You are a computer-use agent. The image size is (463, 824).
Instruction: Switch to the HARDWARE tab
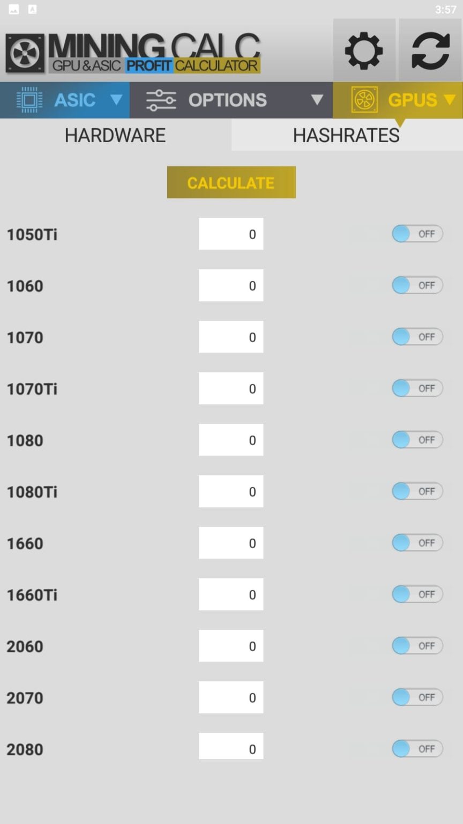tap(115, 135)
